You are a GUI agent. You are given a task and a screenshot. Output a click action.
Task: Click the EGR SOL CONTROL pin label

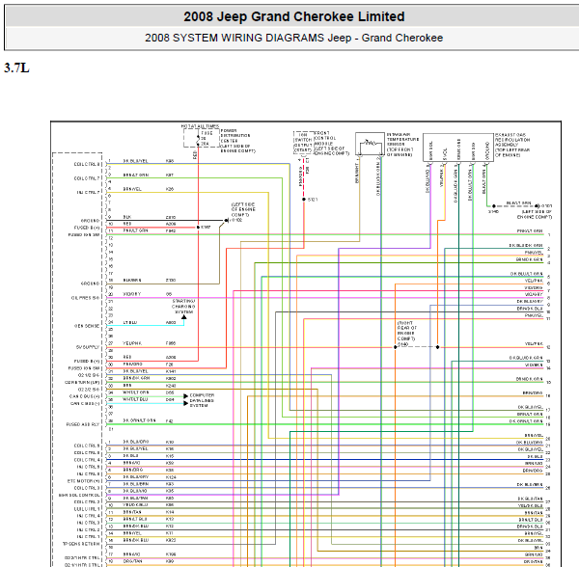(x=79, y=495)
